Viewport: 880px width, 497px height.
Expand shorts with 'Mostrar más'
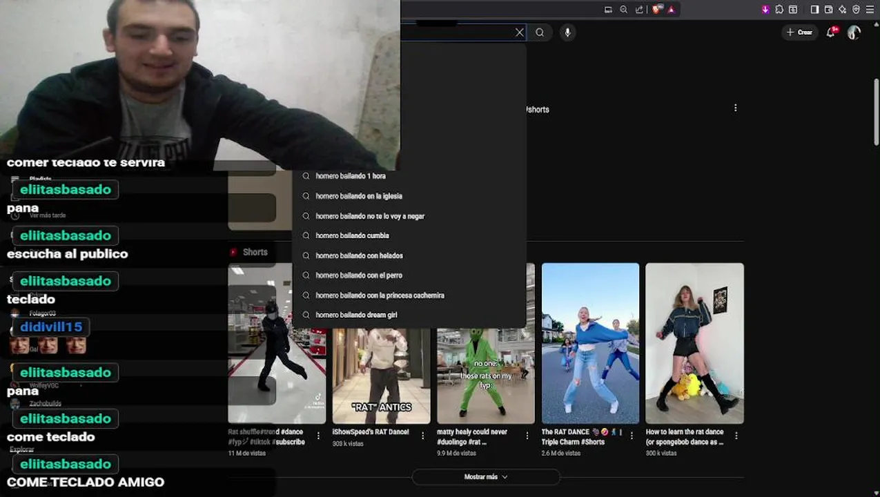486,477
